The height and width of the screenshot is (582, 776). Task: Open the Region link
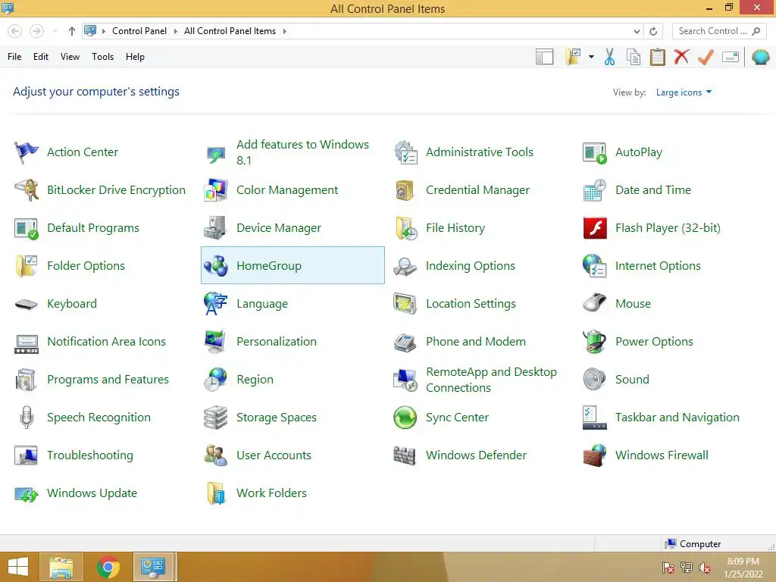[x=255, y=380]
